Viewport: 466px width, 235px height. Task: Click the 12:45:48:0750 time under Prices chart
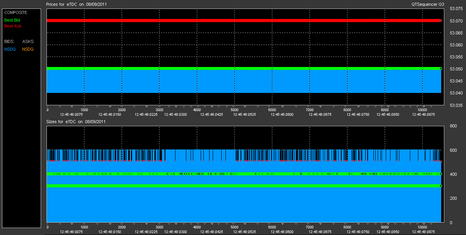358,114
